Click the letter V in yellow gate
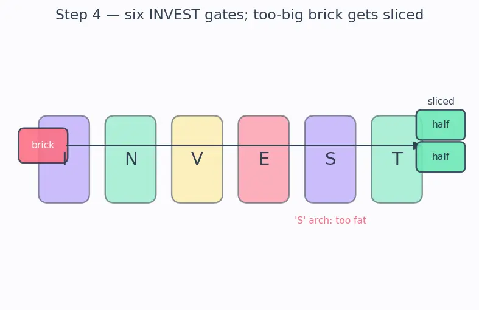Viewport: 479px width, 310px height. [x=197, y=159]
